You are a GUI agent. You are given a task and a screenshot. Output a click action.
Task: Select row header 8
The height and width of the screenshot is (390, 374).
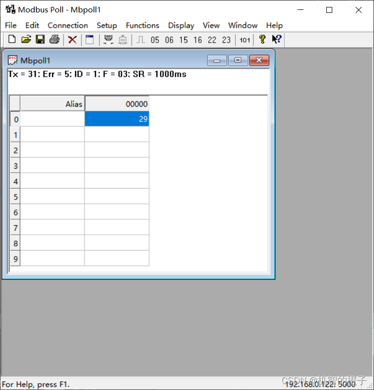pyautogui.click(x=15, y=243)
